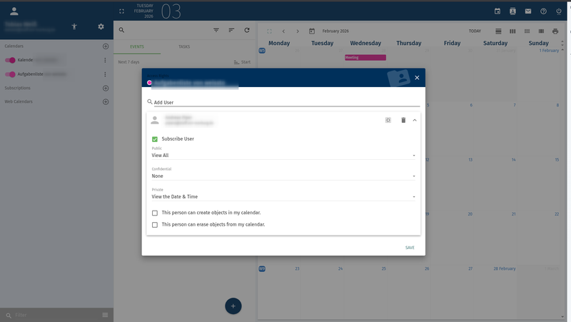
Task: Open the settings gear in sidebar
Action: (x=101, y=27)
